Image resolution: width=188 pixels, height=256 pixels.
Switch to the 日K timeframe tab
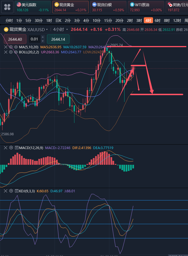pyautogui.click(x=58, y=20)
